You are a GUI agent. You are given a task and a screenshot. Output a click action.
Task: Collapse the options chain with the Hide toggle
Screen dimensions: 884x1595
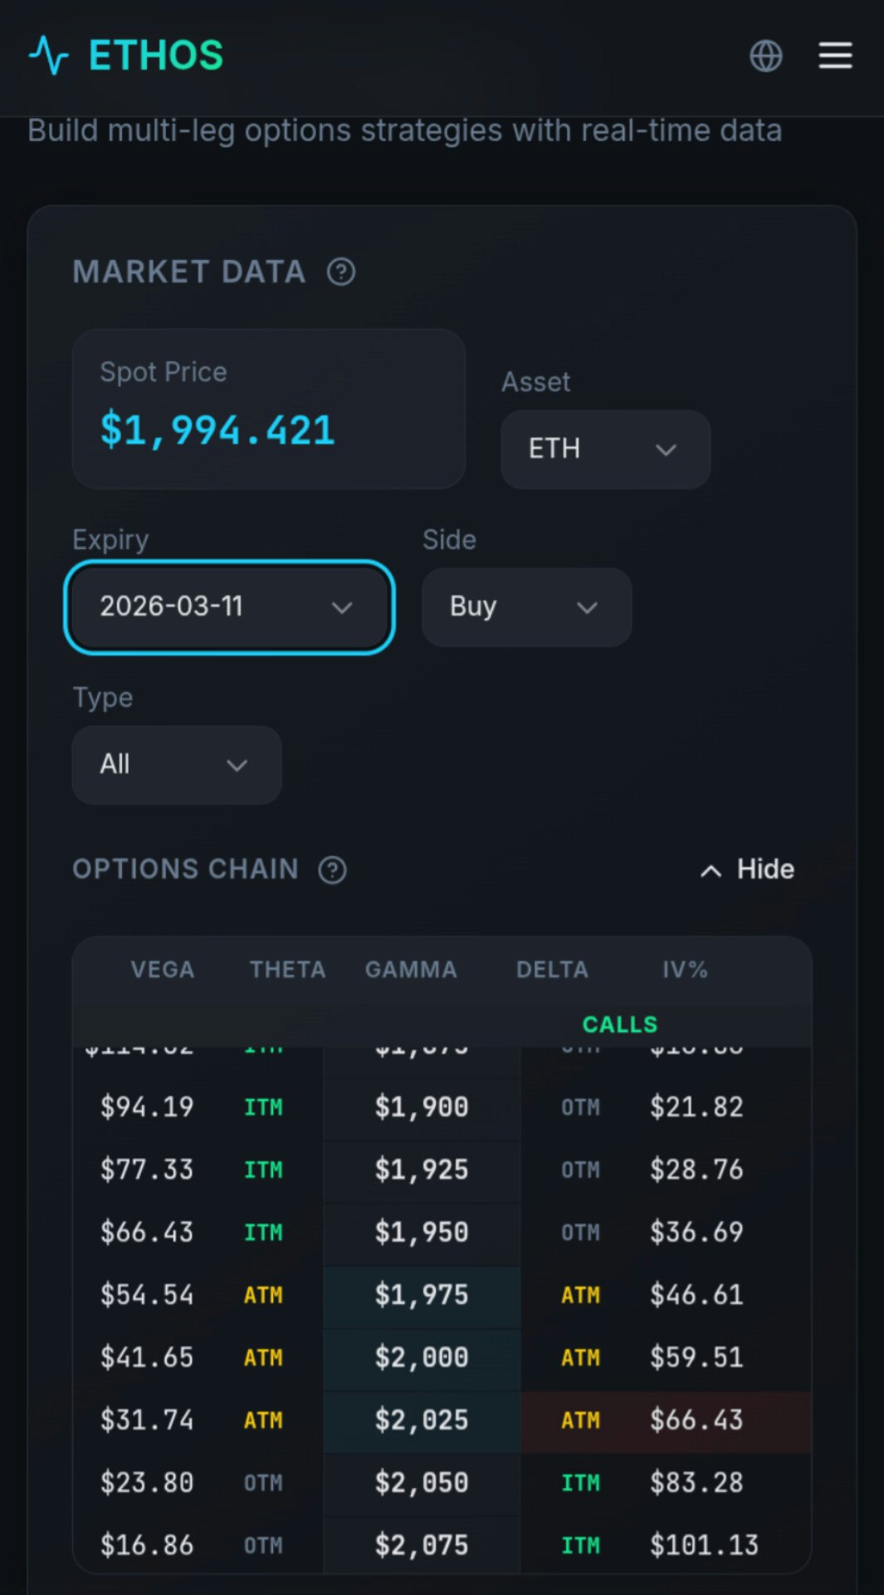click(x=746, y=870)
